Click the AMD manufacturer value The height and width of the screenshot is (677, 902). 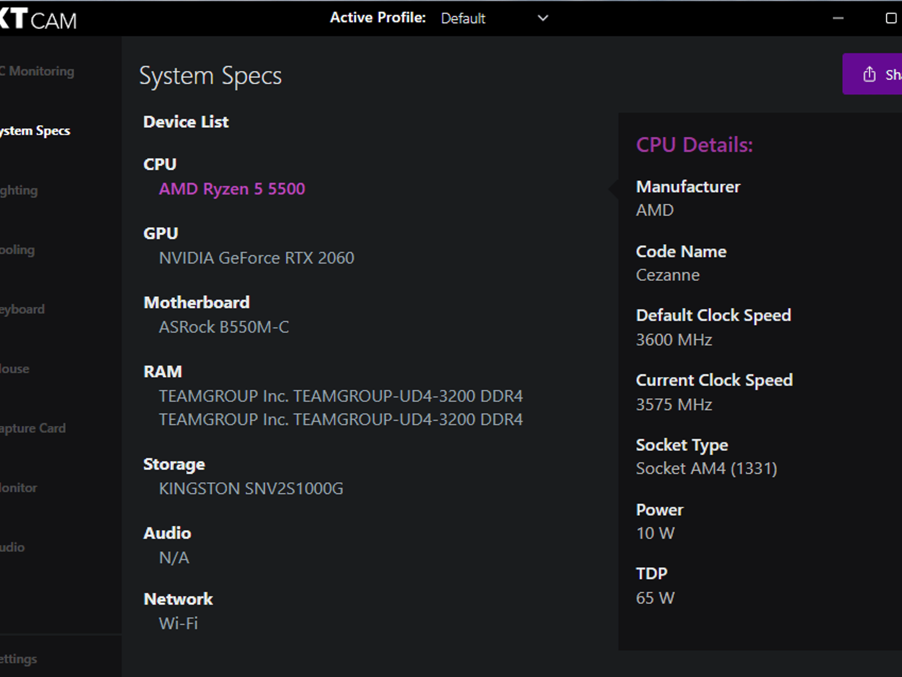655,210
